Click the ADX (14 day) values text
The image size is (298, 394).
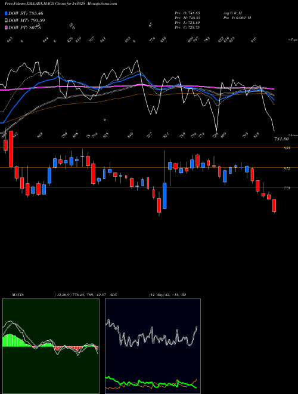167,295
